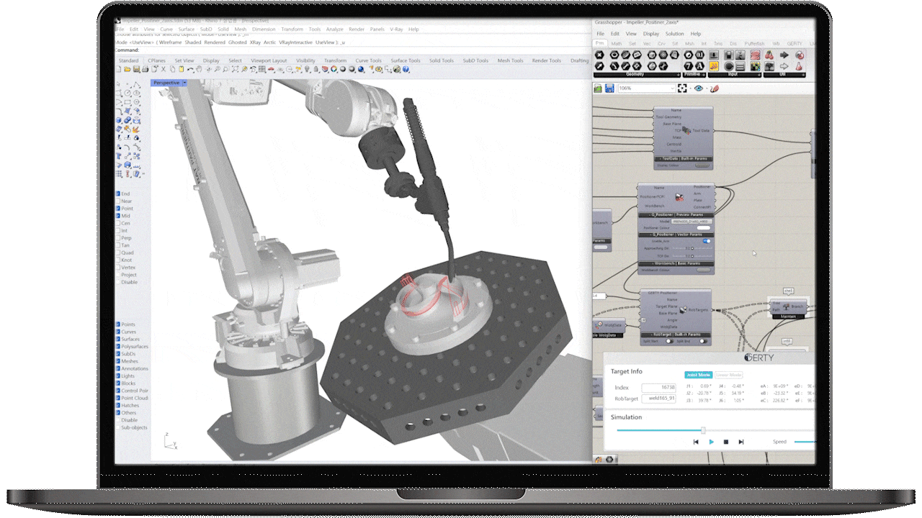Toggle the Quad osnap checkbox

pyautogui.click(x=119, y=253)
